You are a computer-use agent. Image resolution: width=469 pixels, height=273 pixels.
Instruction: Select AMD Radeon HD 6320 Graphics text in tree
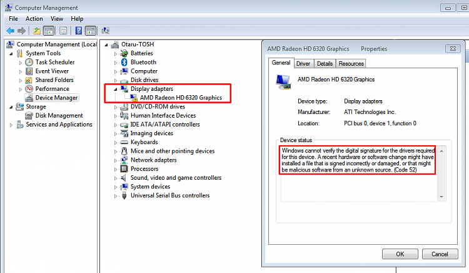coord(181,98)
